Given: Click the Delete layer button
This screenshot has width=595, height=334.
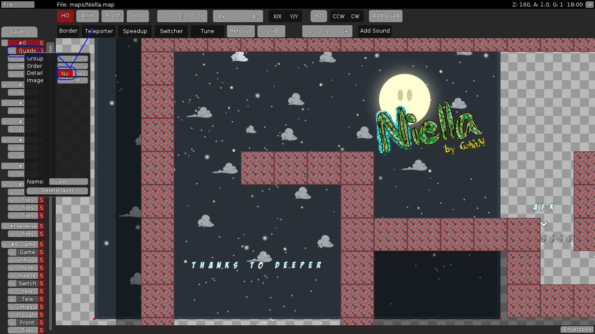Looking at the screenshot, I should pyautogui.click(x=57, y=190).
